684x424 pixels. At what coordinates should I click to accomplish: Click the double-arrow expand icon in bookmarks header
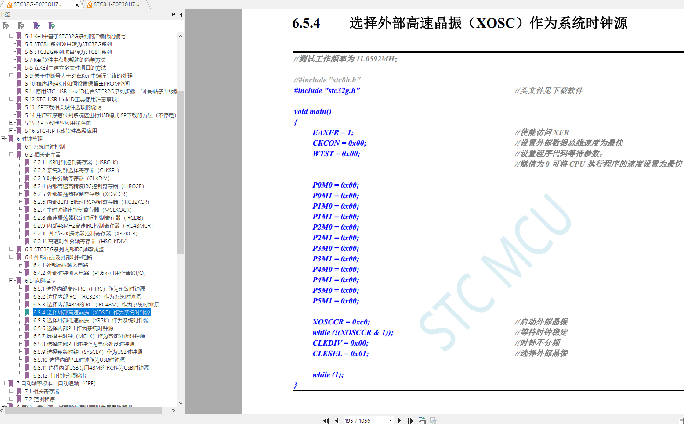tap(174, 14)
